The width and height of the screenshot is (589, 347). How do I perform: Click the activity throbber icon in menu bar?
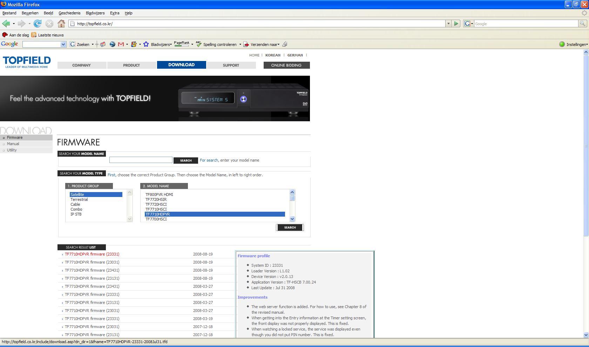pos(584,13)
